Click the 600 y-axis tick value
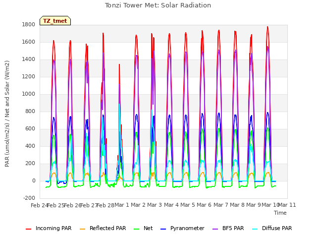This screenshot has width=317, height=238. point(30,129)
